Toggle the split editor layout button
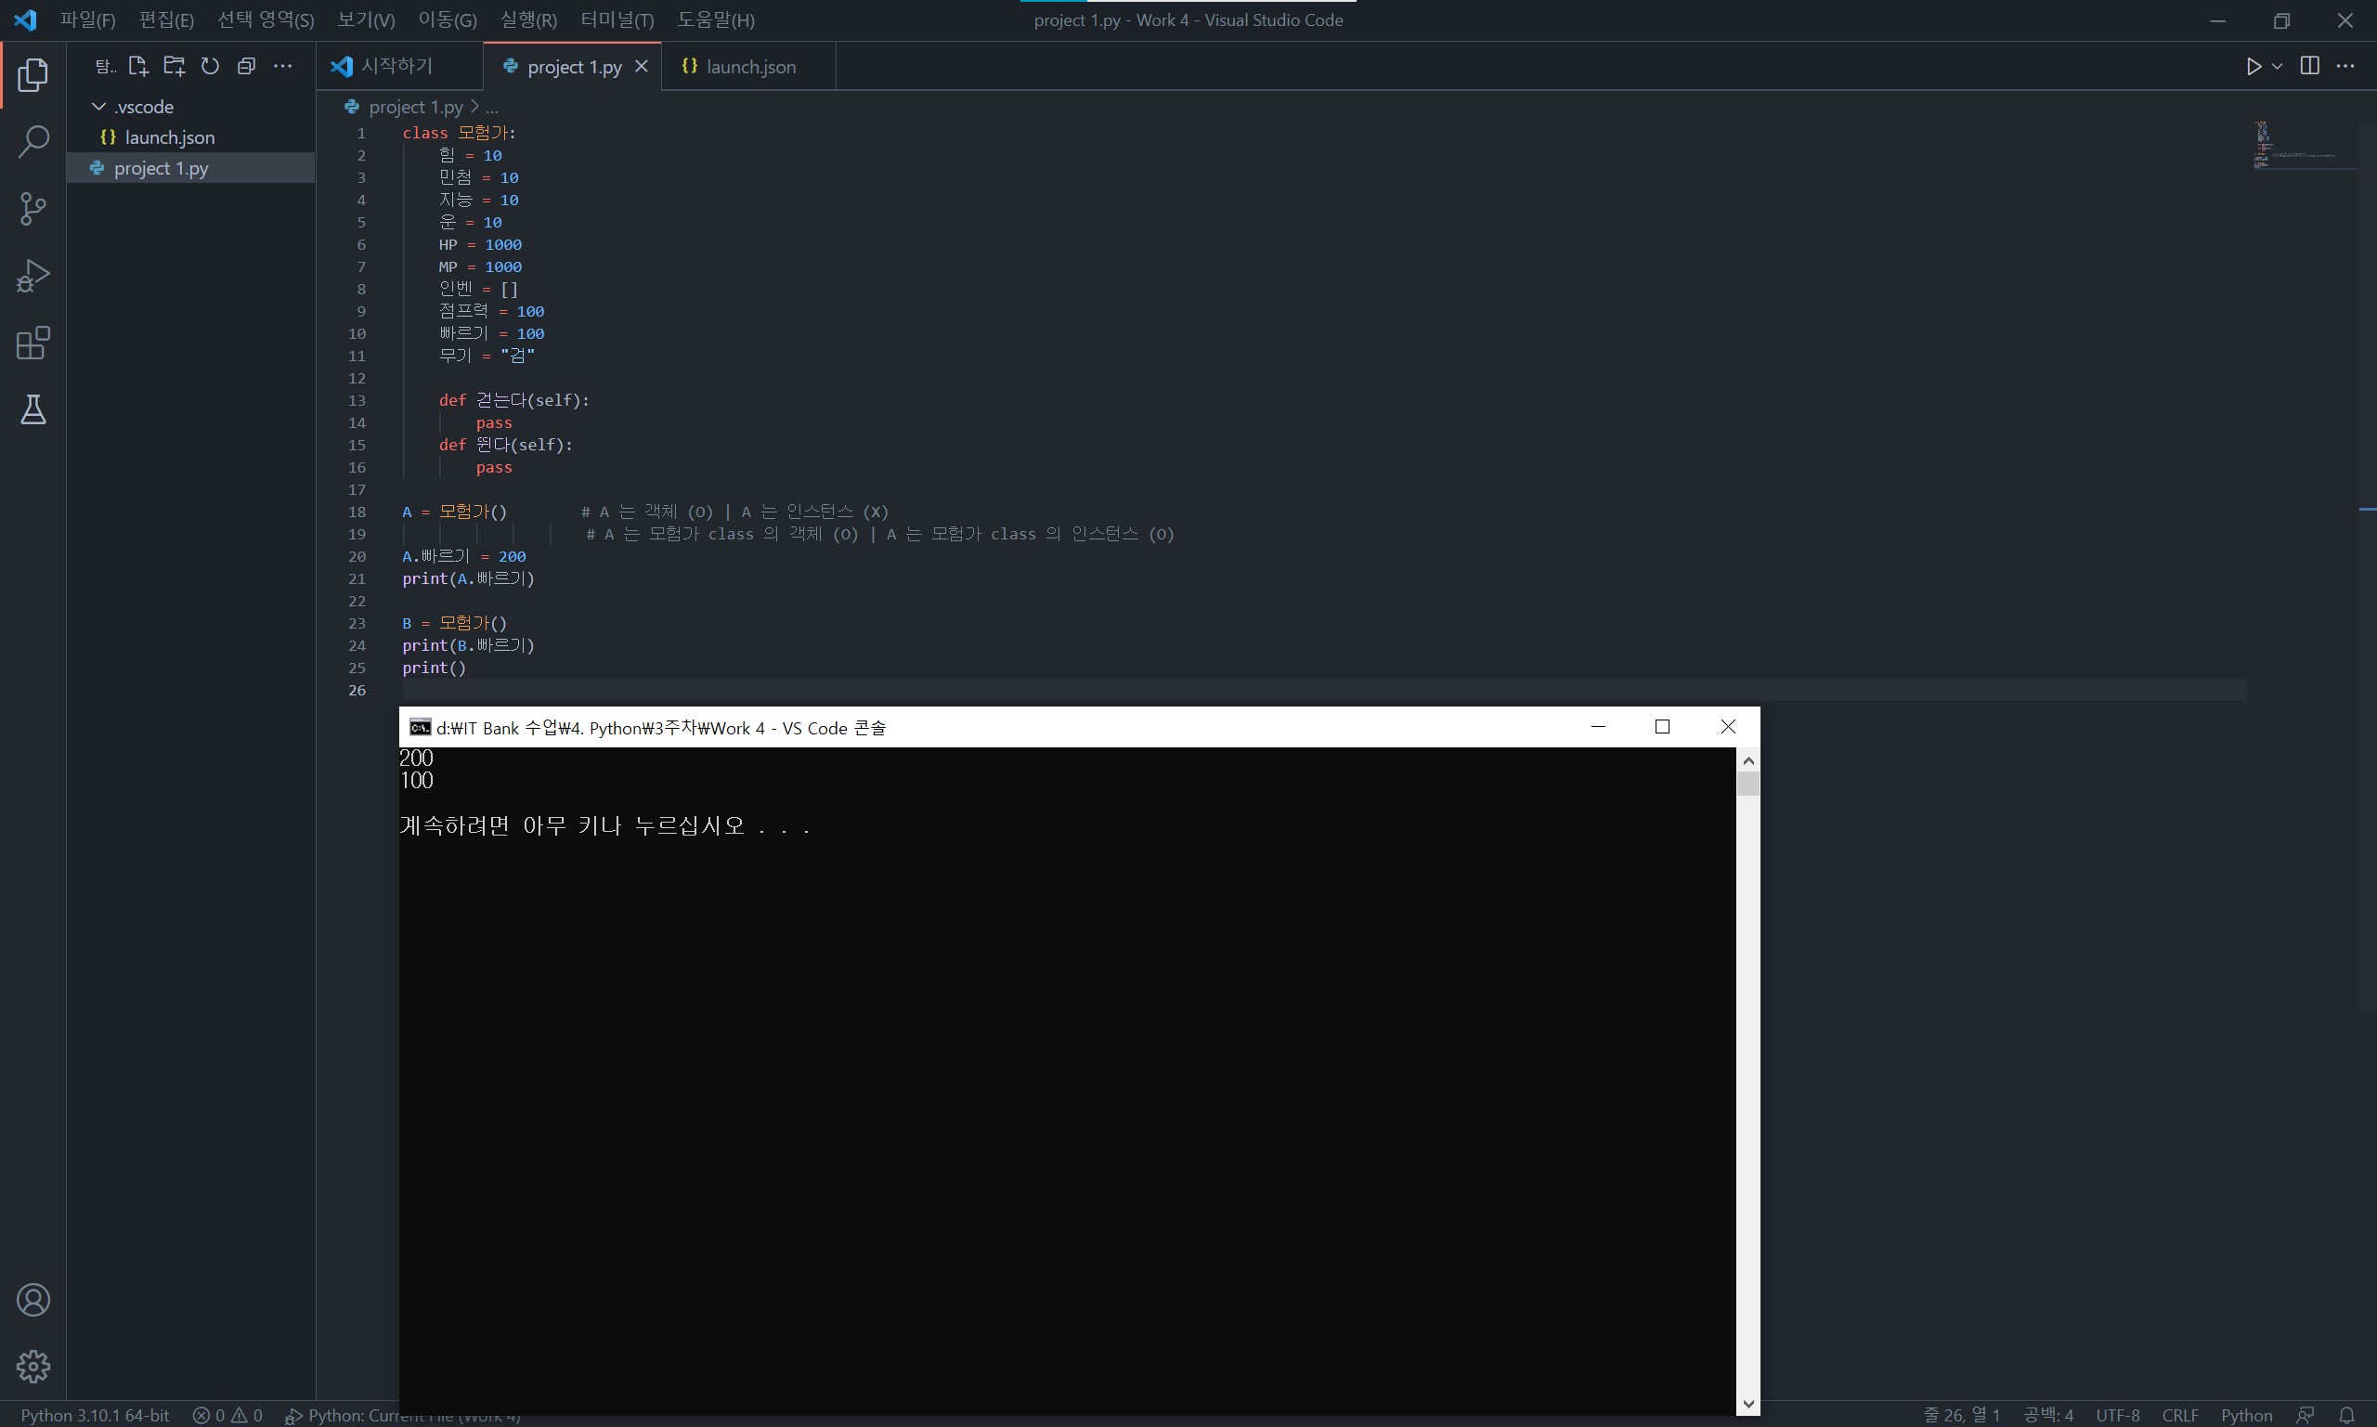Viewport: 2377px width, 1427px height. tap(2308, 66)
